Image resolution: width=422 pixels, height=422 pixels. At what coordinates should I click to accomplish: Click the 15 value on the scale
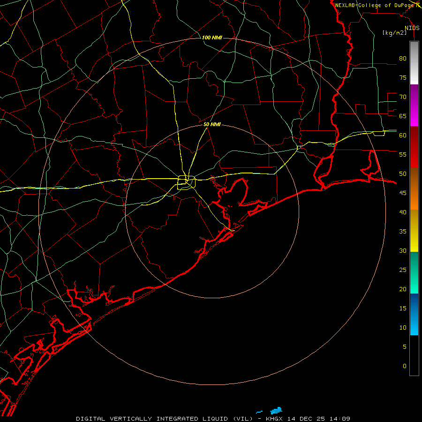click(403, 308)
